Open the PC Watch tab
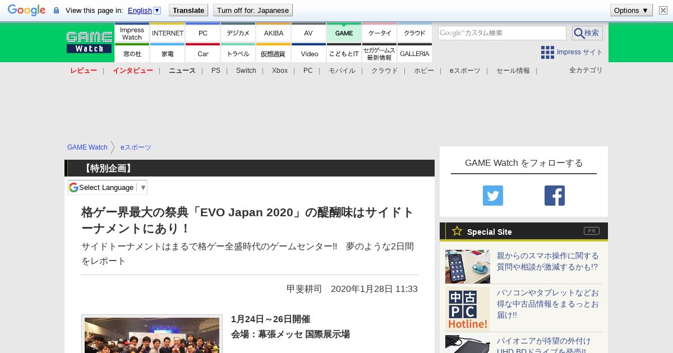673x353 pixels. [202, 32]
